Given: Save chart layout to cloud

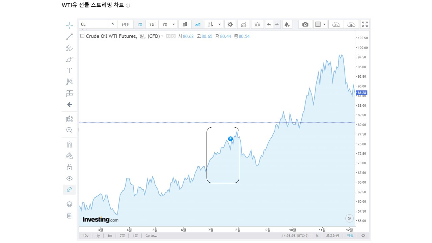Looking at the screenshot, I should coord(351,24).
